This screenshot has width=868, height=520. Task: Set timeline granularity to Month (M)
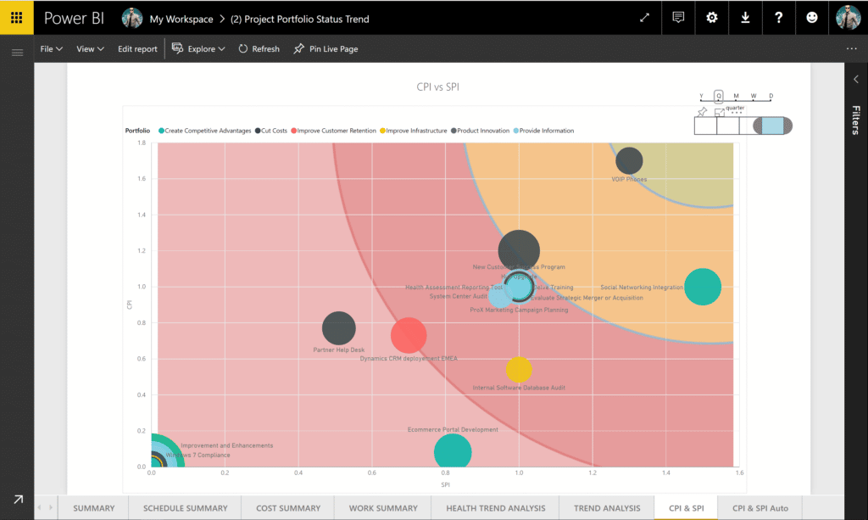point(736,96)
